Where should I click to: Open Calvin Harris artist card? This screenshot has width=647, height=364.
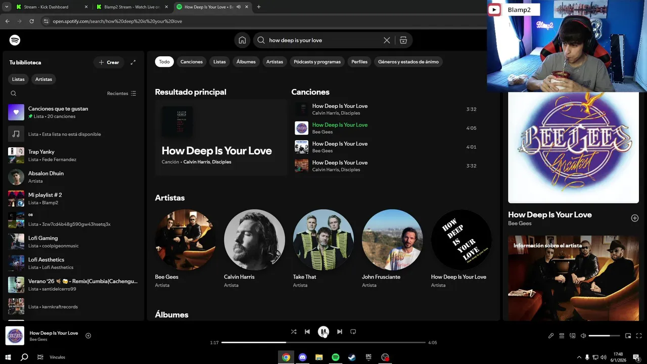[254, 248]
